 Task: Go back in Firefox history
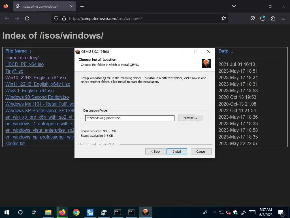click(x=7, y=18)
